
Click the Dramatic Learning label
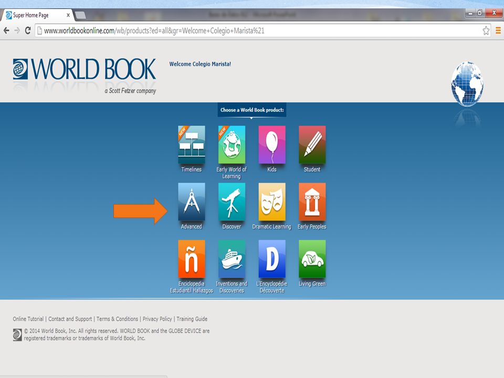(272, 227)
